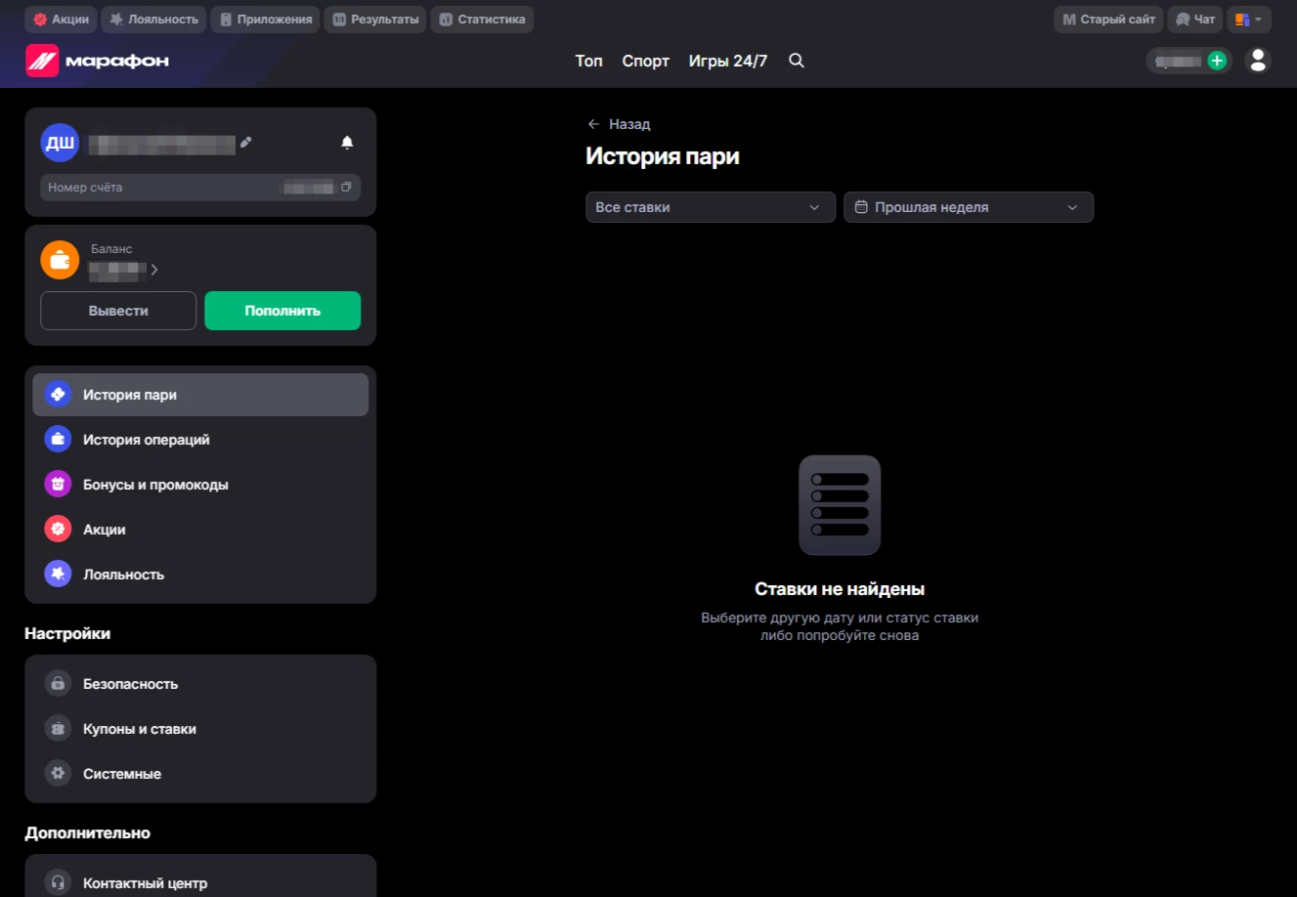Click the История операций wallet icon
This screenshot has height=897, width=1297.
point(58,440)
